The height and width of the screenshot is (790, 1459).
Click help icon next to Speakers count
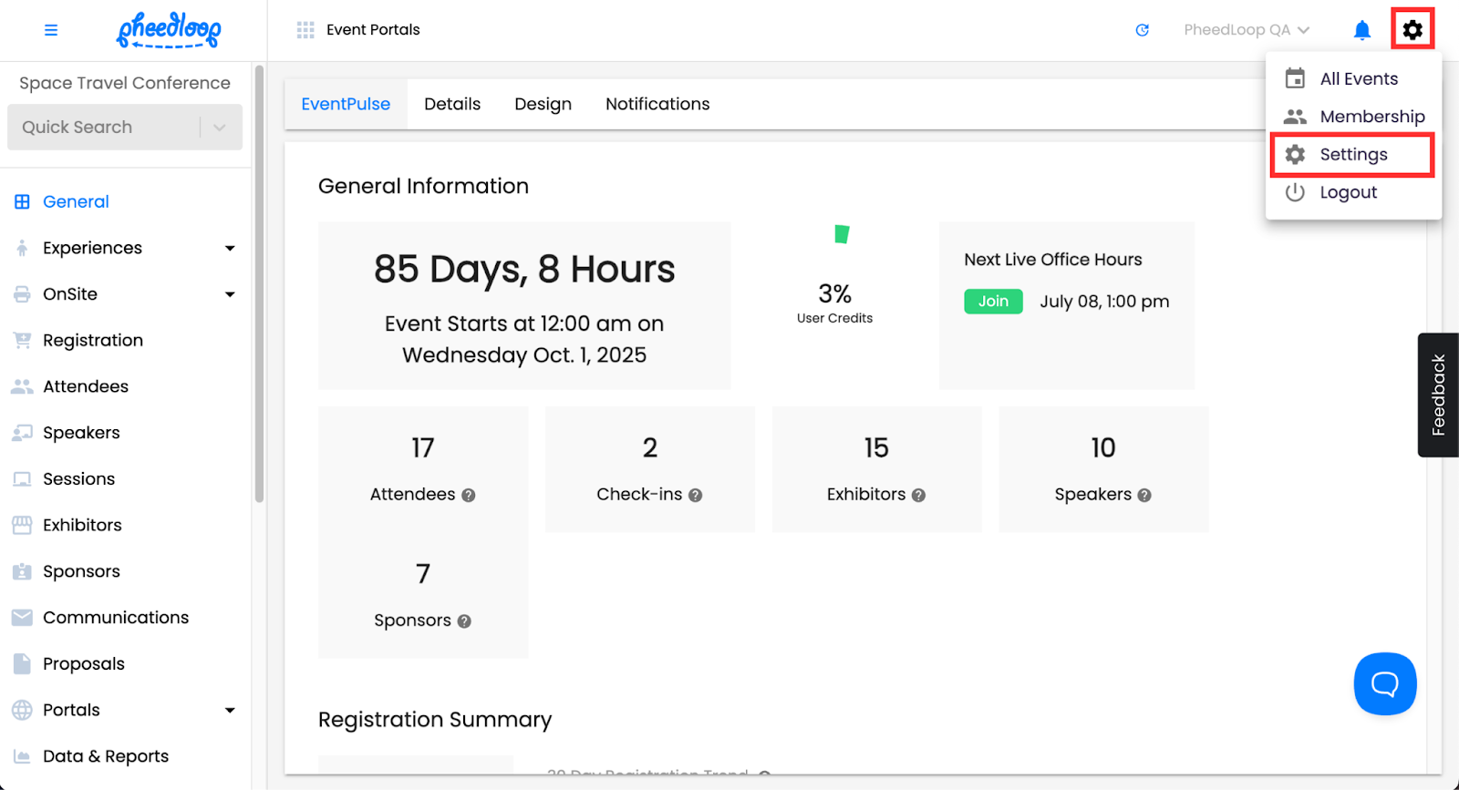(x=1144, y=496)
